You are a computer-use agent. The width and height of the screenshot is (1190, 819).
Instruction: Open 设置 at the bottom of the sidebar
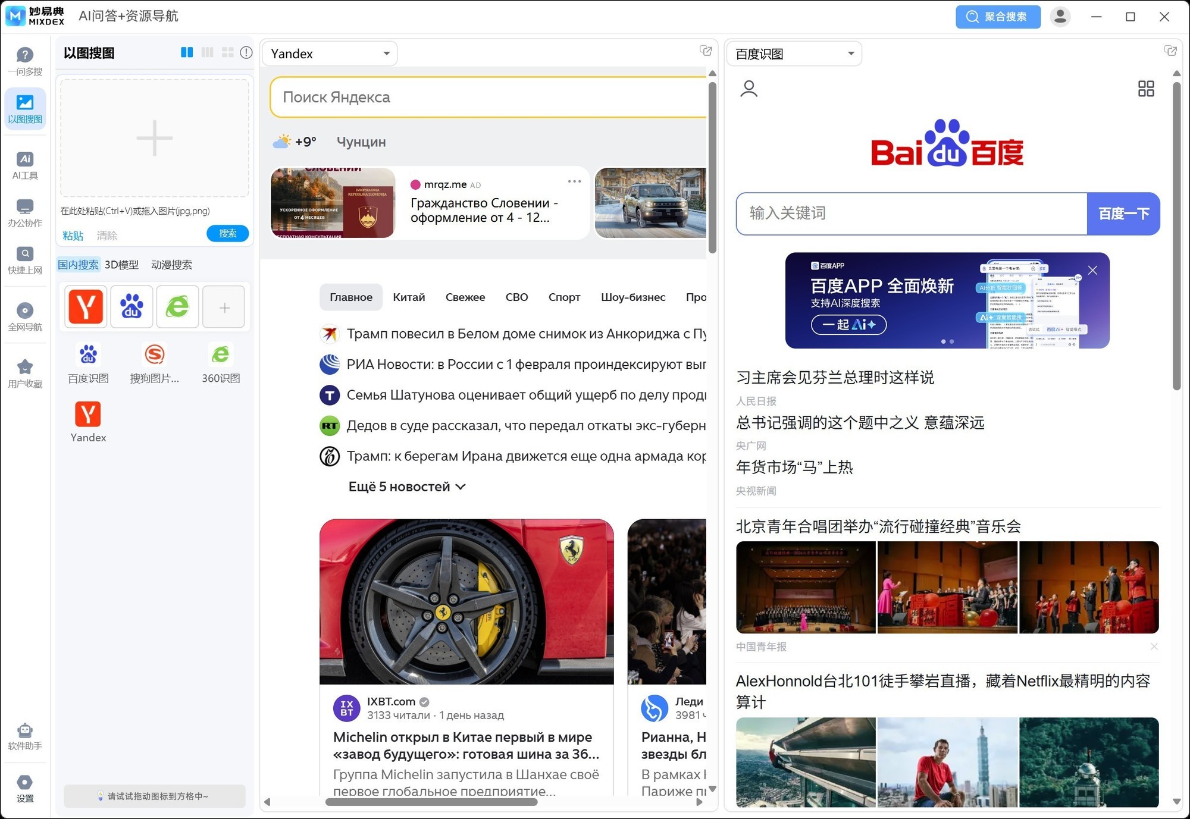coord(24,788)
